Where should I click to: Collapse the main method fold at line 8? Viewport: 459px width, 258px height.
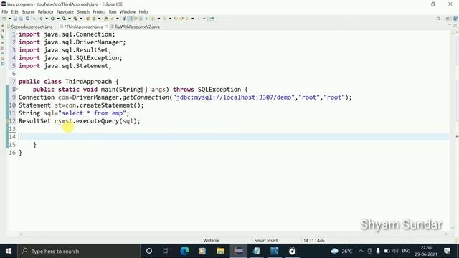tap(17, 88)
